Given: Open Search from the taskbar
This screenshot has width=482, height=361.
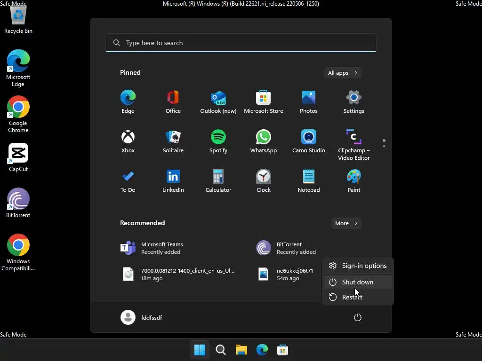Looking at the screenshot, I should (x=220, y=350).
